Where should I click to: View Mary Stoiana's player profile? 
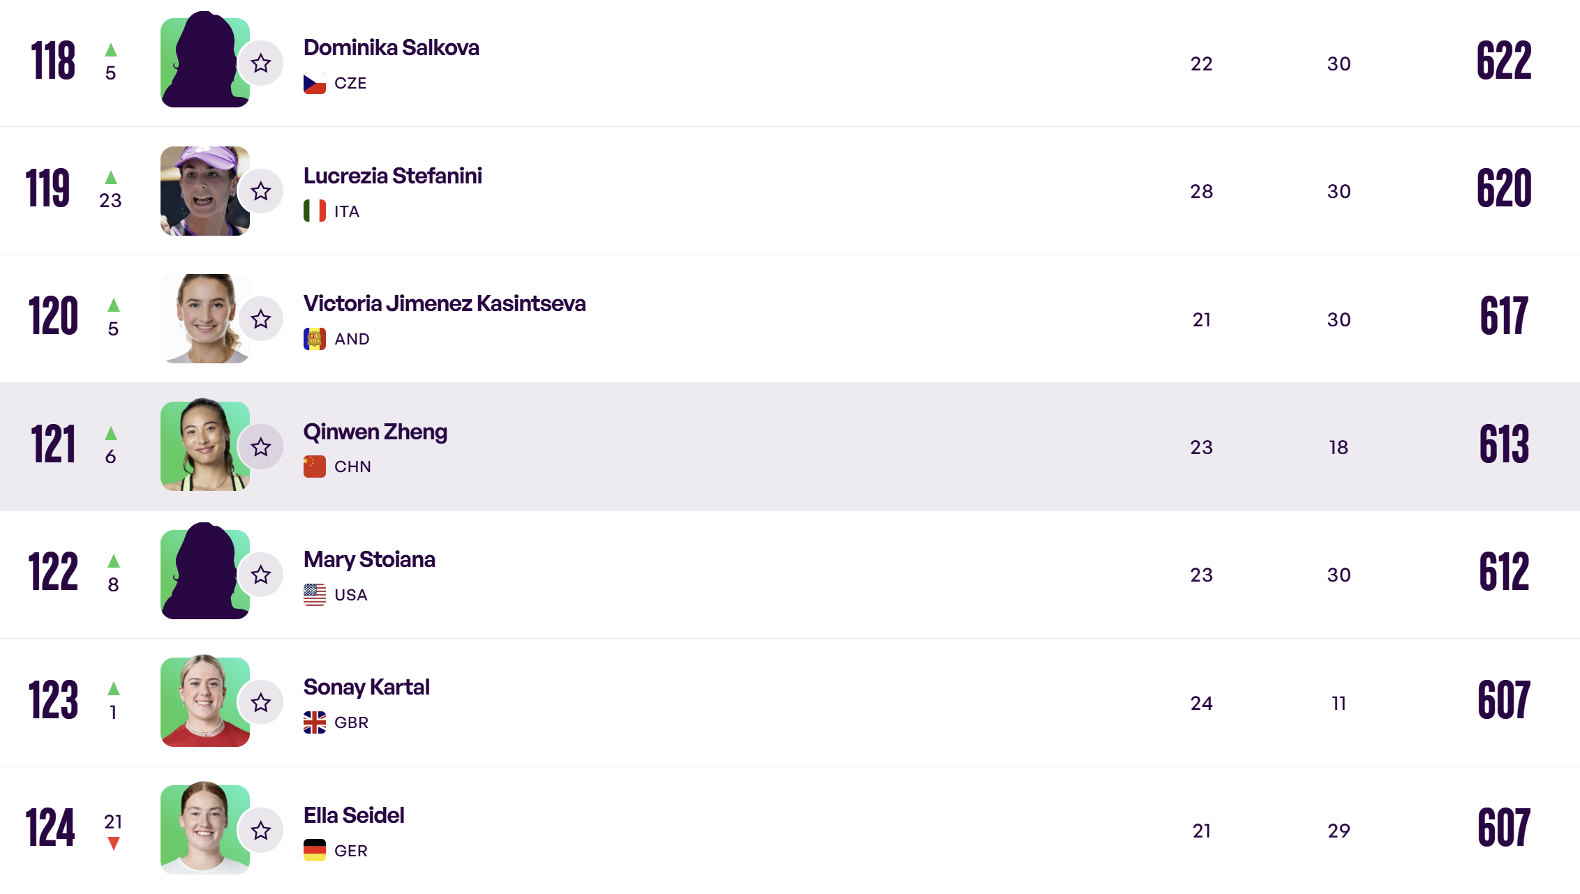[x=369, y=559]
